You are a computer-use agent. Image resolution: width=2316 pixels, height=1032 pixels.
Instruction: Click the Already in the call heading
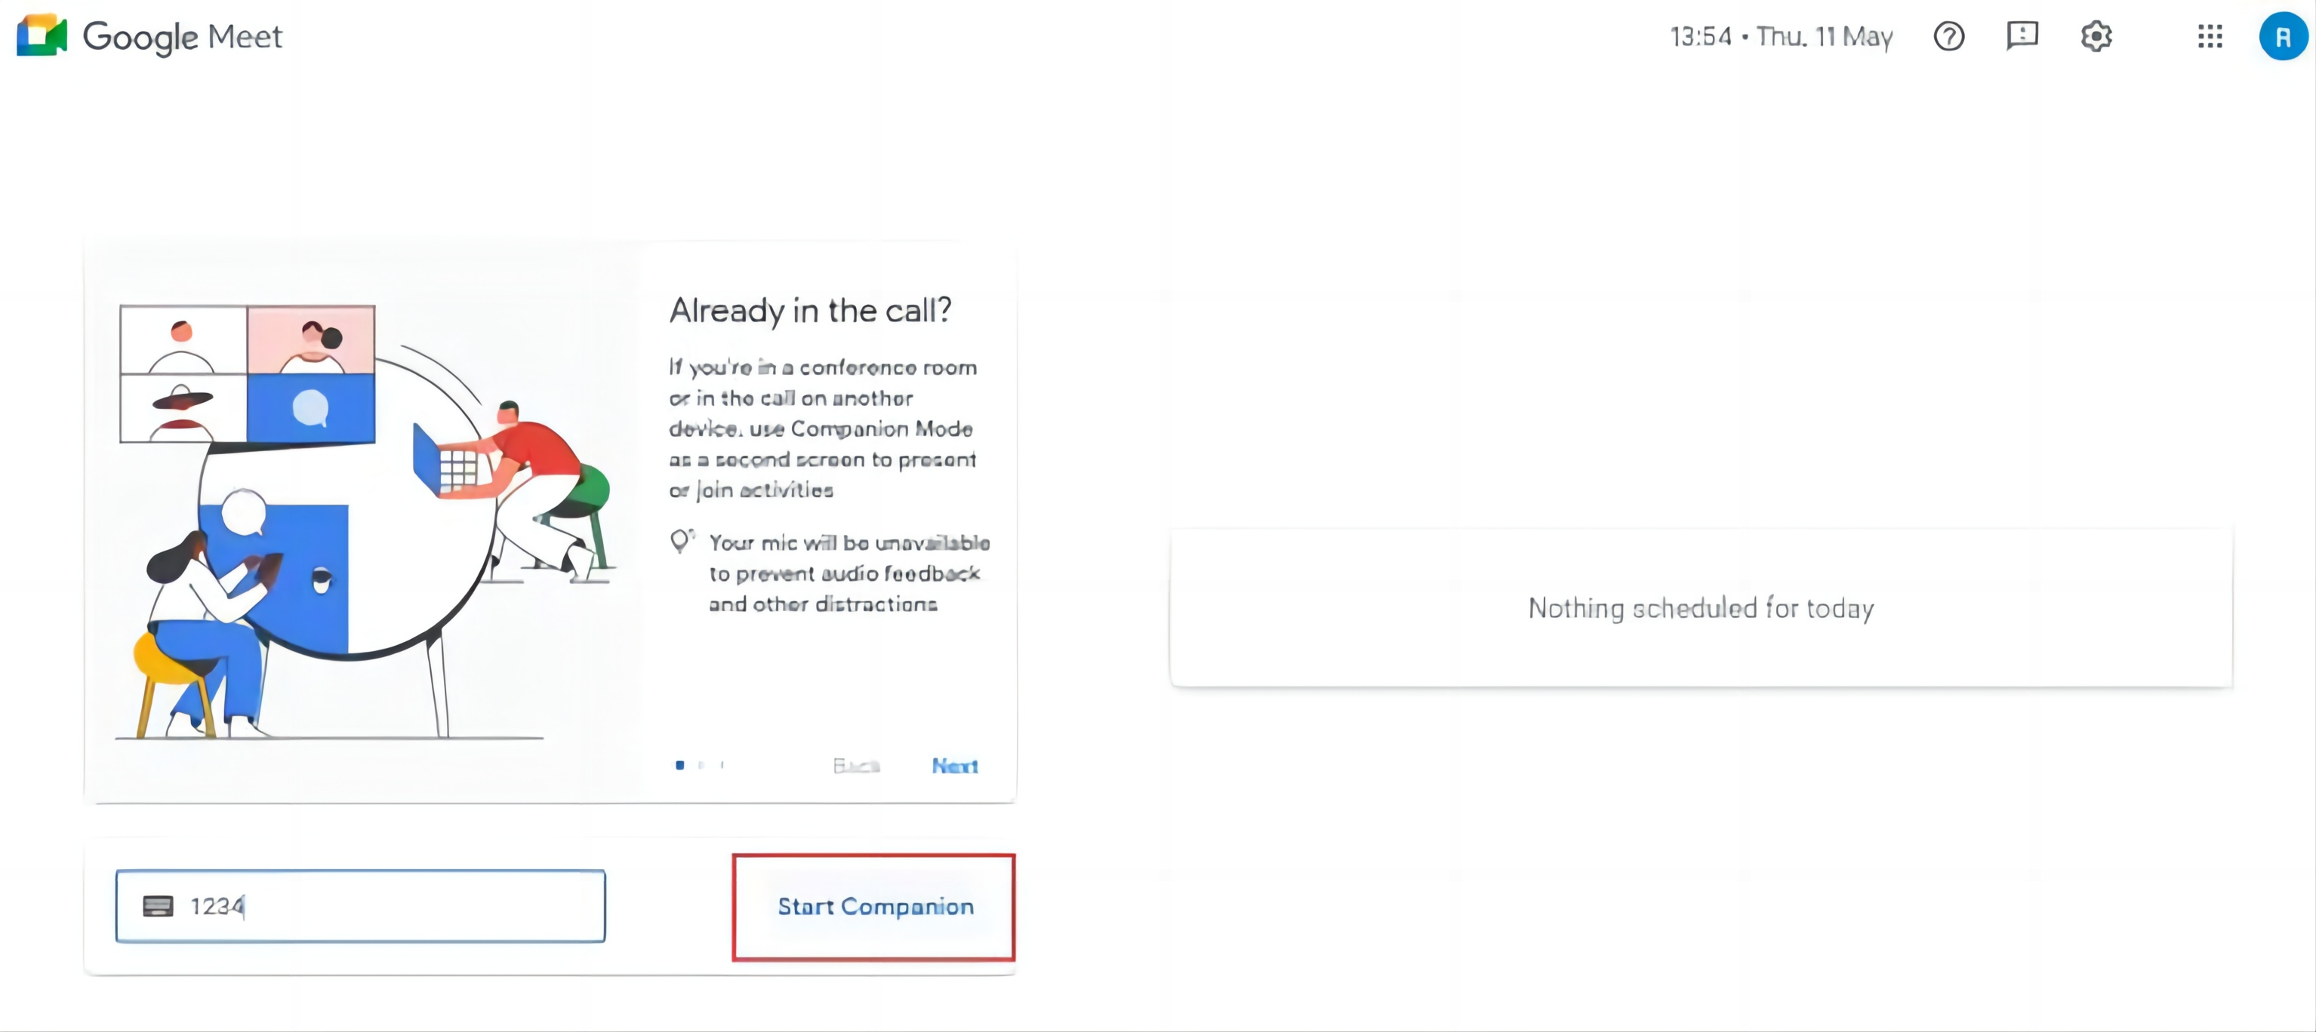pos(810,310)
